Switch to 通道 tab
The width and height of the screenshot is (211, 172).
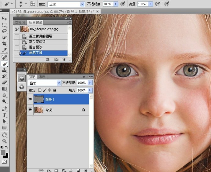click(42, 77)
